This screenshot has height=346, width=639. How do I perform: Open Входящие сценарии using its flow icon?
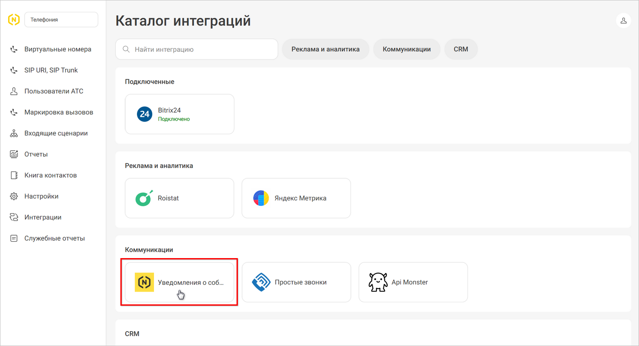coord(14,133)
